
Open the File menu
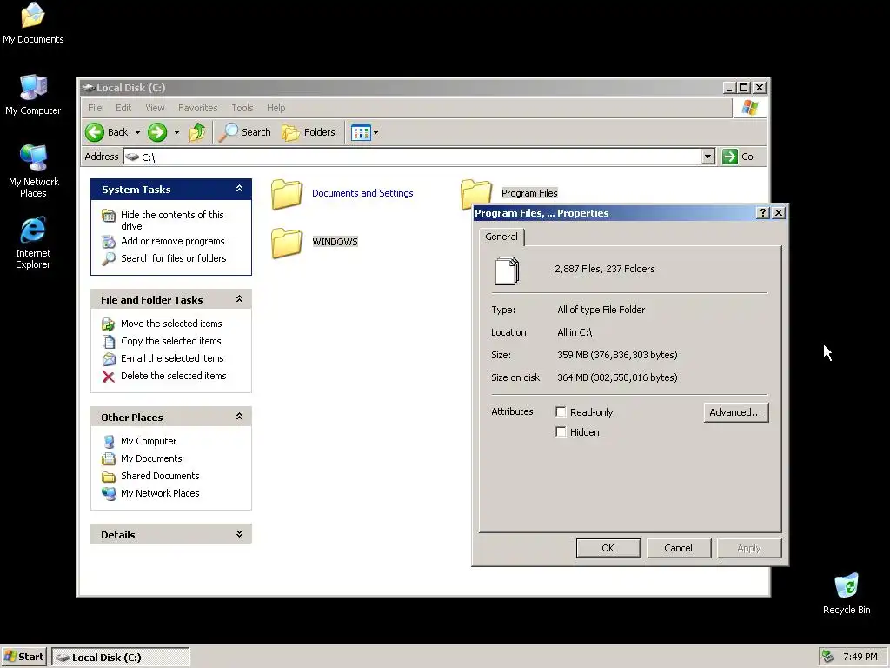(95, 108)
